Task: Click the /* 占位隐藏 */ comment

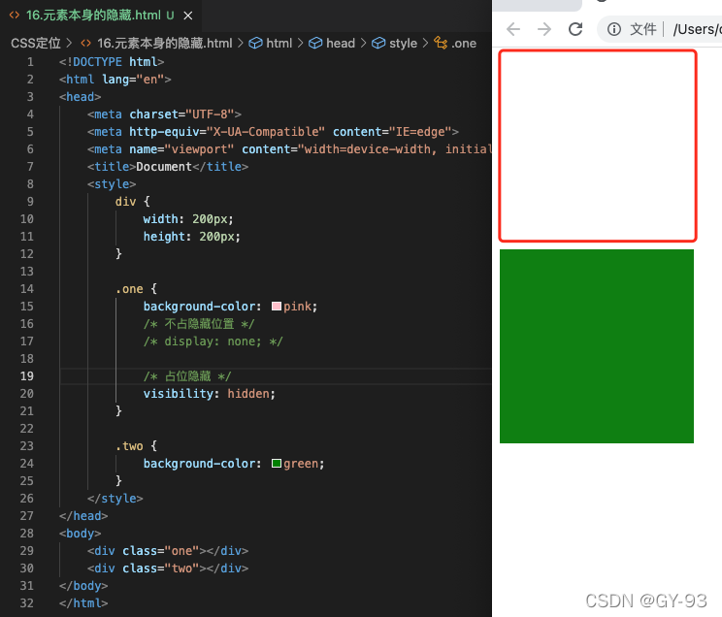Action: point(187,376)
